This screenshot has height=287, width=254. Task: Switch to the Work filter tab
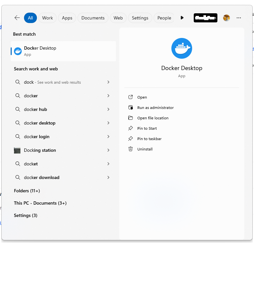[47, 18]
